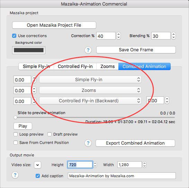The image size is (189, 188).
Task: Click the Correction % input field
Action: click(106, 36)
